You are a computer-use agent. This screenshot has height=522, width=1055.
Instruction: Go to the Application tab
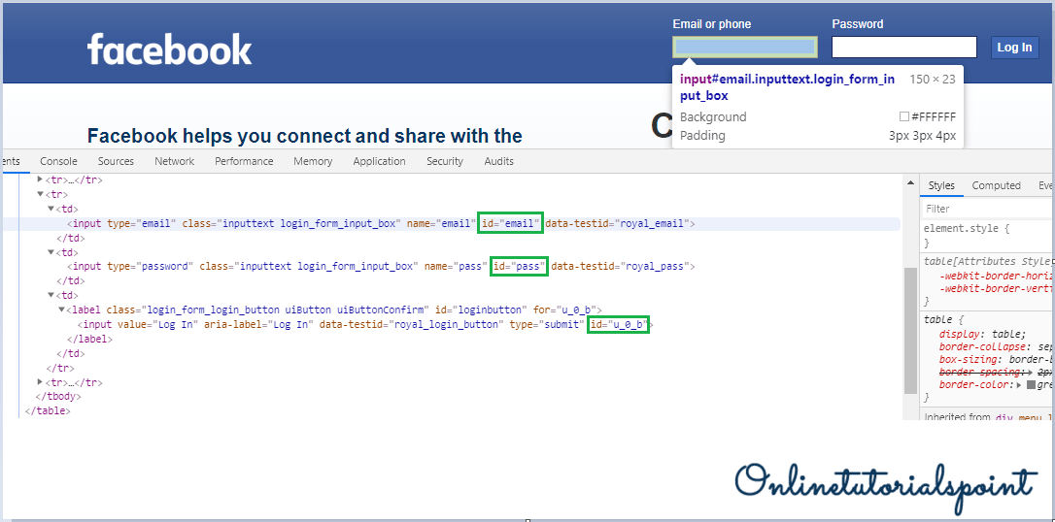click(379, 161)
